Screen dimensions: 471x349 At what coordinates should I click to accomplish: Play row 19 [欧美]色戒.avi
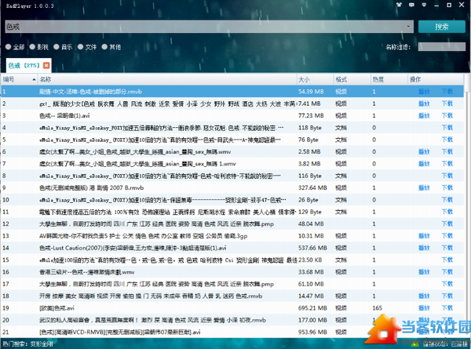[x=424, y=308]
